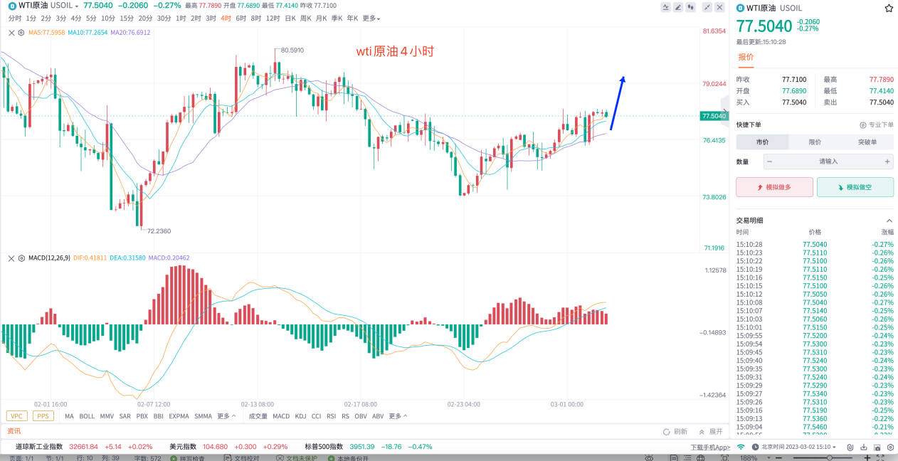Image resolution: width=898 pixels, height=461 pixels.
Task: Select the RSI sub-indicator
Action: coord(331,416)
